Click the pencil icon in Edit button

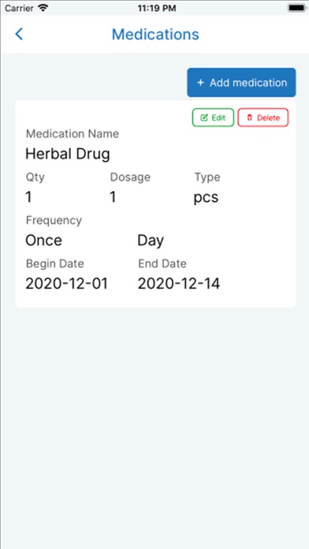(204, 118)
